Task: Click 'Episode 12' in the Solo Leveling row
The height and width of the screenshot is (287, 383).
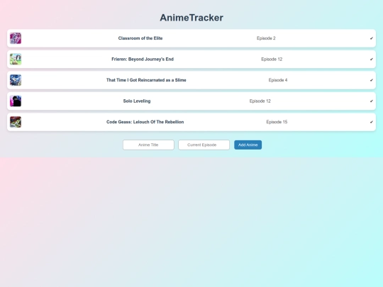Action: coord(260,101)
